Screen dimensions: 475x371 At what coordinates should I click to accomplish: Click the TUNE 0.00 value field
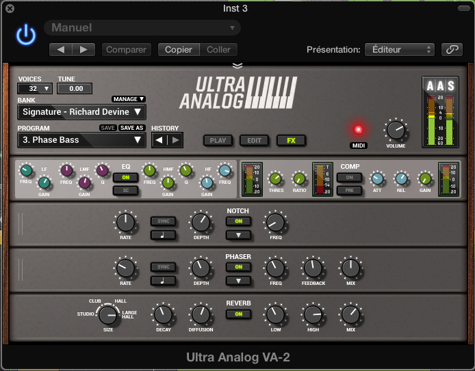[x=75, y=89]
